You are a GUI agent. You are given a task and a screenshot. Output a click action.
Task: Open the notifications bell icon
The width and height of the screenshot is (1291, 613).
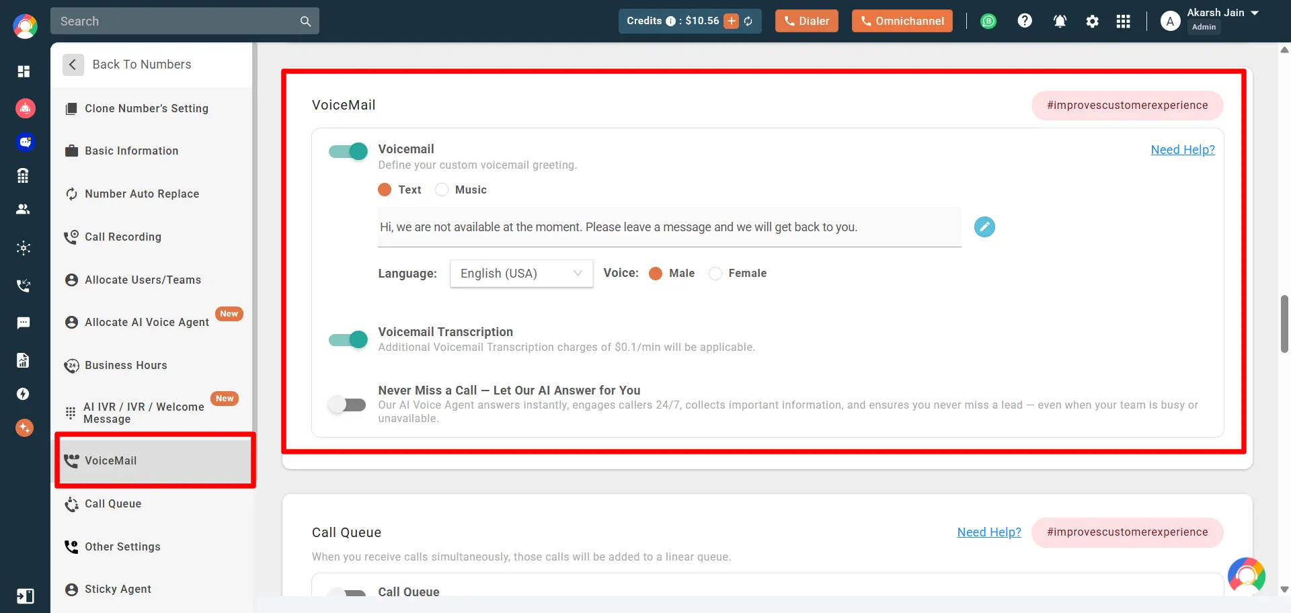pos(1060,22)
